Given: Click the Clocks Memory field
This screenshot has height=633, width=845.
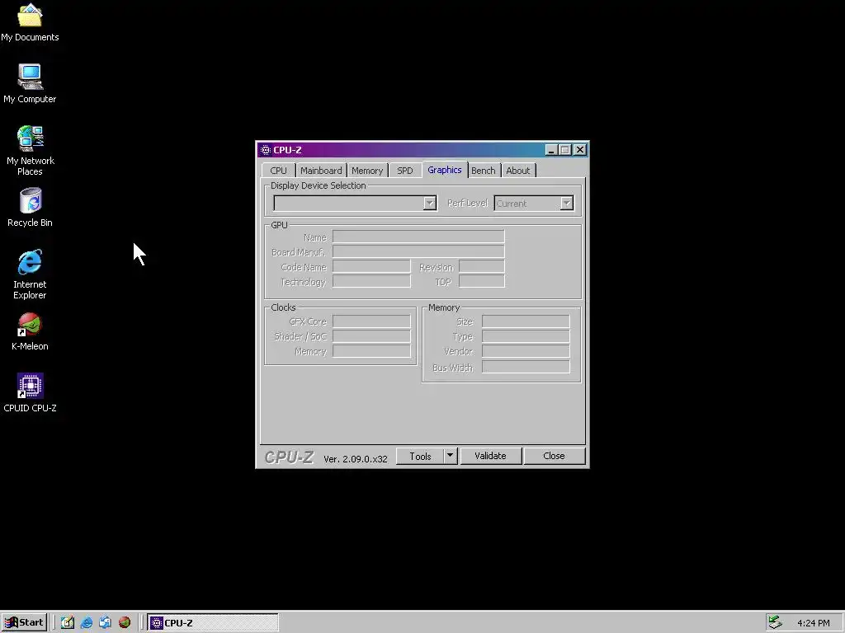Looking at the screenshot, I should point(371,351).
